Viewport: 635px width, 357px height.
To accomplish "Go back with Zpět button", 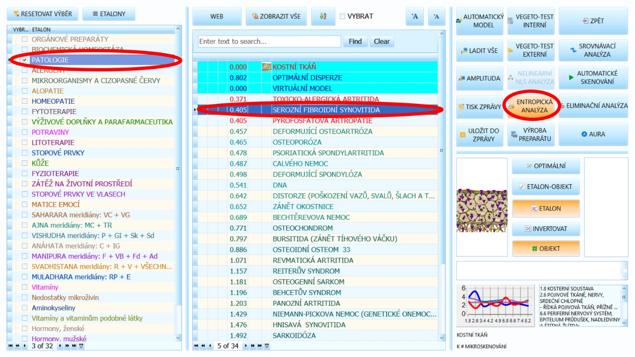I will [593, 21].
